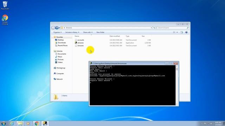Screen dimensions: 225x126
Task: Open the Include in library menu
Action: 72,32
